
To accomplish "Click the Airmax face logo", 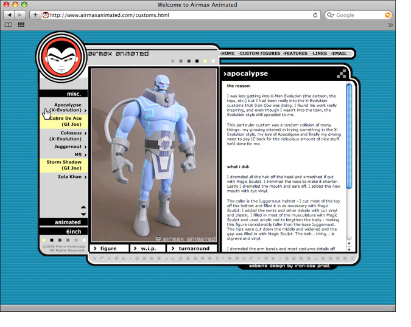I will (62, 57).
